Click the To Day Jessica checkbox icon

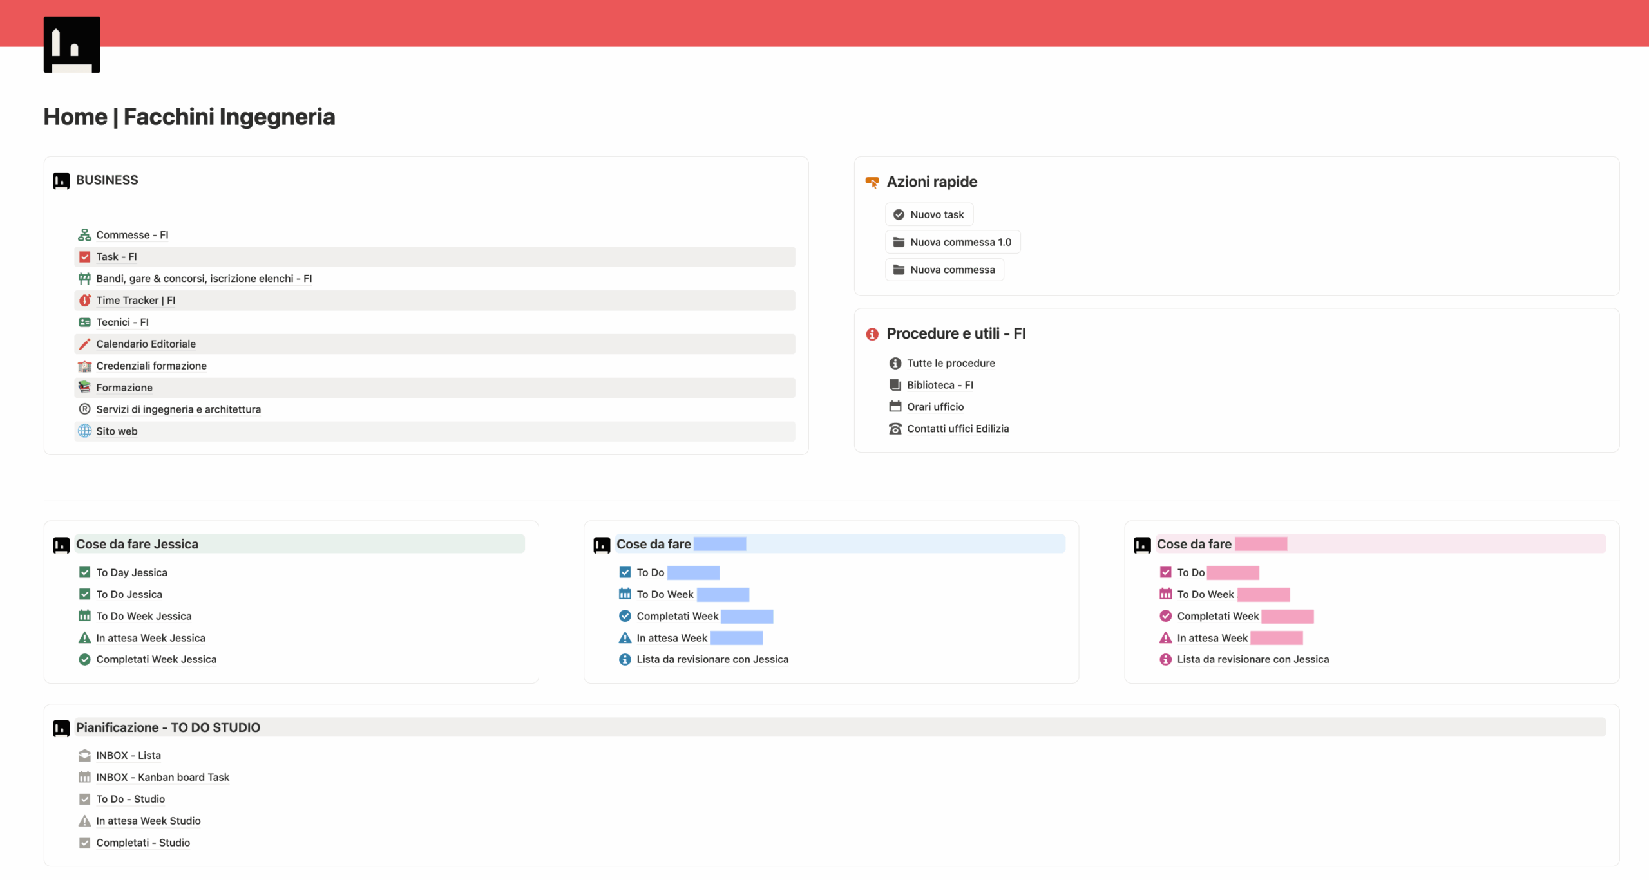[84, 572]
